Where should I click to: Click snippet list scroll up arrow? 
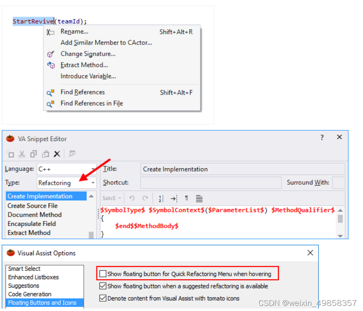pos(91,196)
